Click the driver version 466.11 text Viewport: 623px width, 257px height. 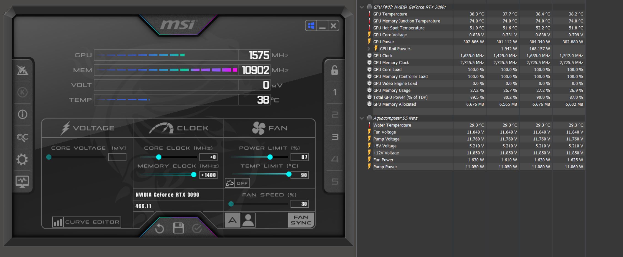click(x=143, y=206)
